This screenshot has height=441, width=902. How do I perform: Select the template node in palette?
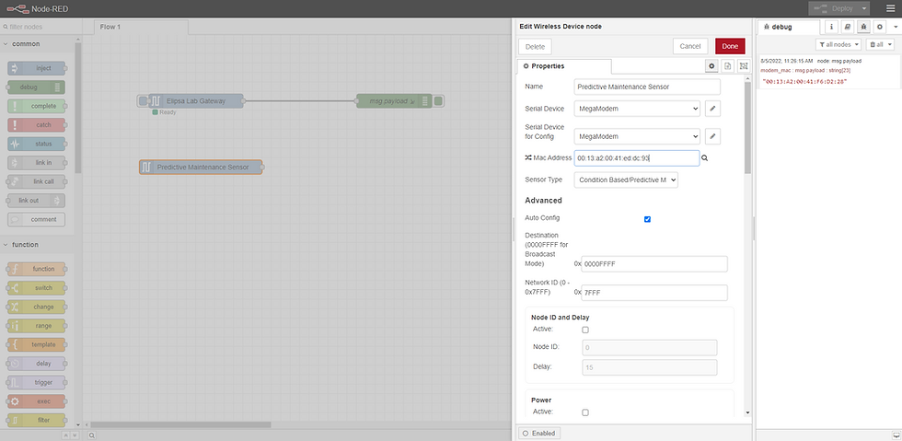(36, 344)
